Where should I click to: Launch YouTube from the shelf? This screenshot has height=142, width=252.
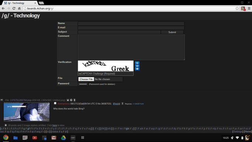pos(35,138)
